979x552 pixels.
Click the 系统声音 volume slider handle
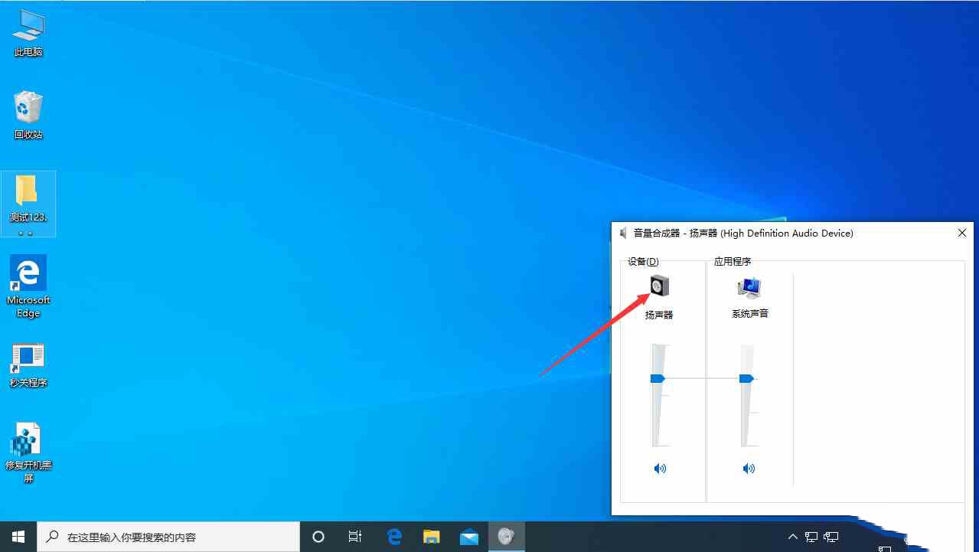click(x=746, y=378)
